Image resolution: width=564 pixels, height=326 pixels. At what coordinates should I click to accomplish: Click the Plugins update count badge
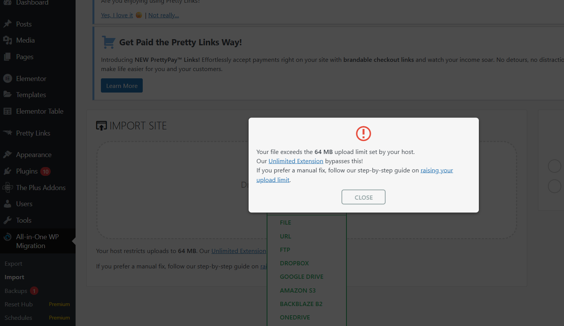point(46,172)
